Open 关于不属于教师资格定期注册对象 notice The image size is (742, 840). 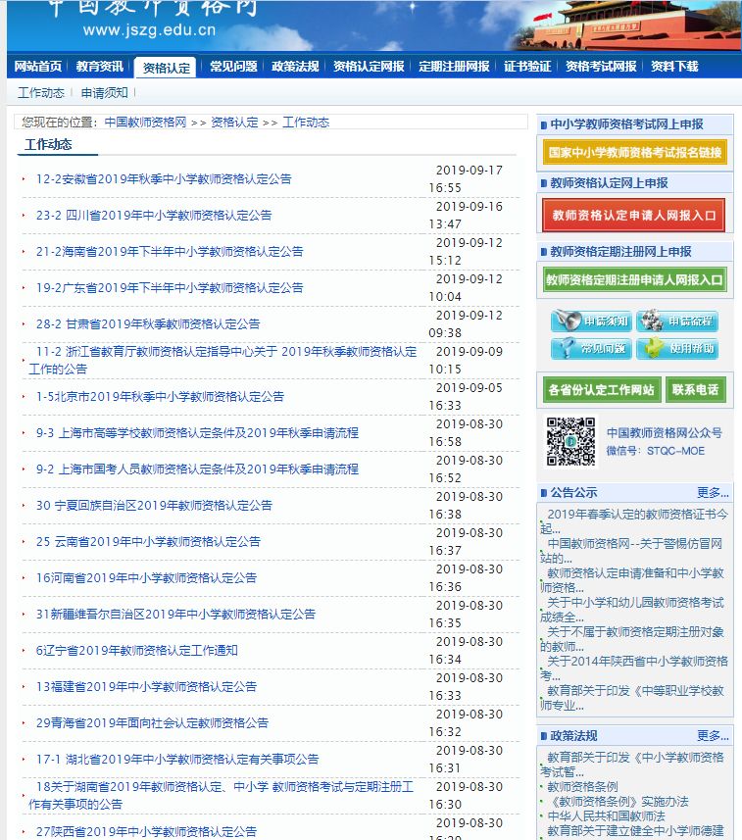click(x=632, y=639)
